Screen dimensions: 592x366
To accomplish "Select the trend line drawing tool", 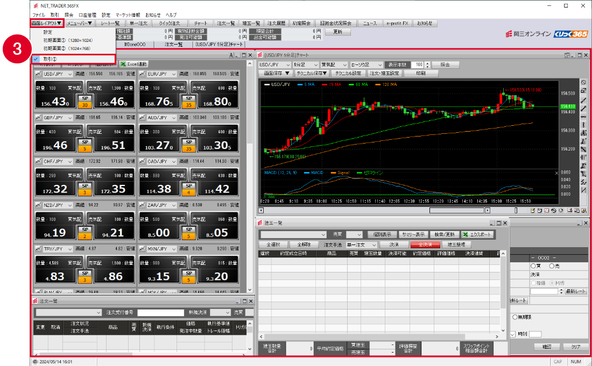I will (583, 100).
